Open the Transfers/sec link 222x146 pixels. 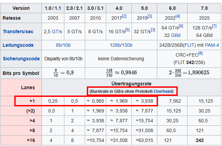pos(18,32)
